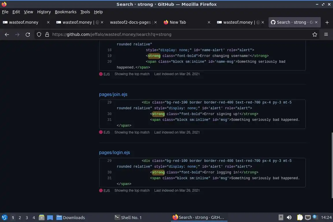Click 'Showing the top match' under login.ejs
This screenshot has height=222, width=333.
132,190
